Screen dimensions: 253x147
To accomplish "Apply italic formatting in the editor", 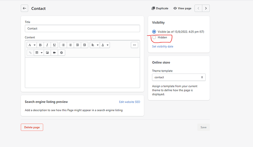I will [47, 45].
